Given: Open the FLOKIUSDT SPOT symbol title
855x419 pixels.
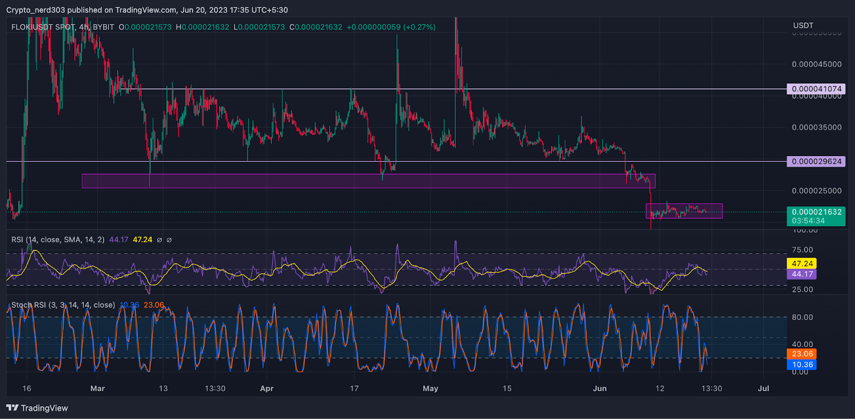Looking at the screenshot, I should click(x=43, y=27).
